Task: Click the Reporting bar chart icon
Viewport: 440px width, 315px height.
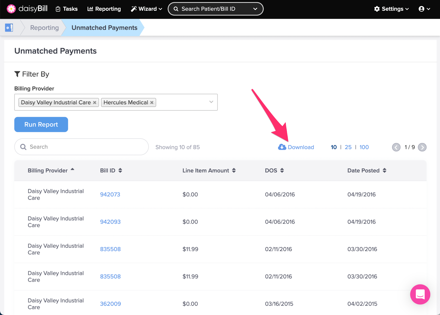Action: coord(90,9)
